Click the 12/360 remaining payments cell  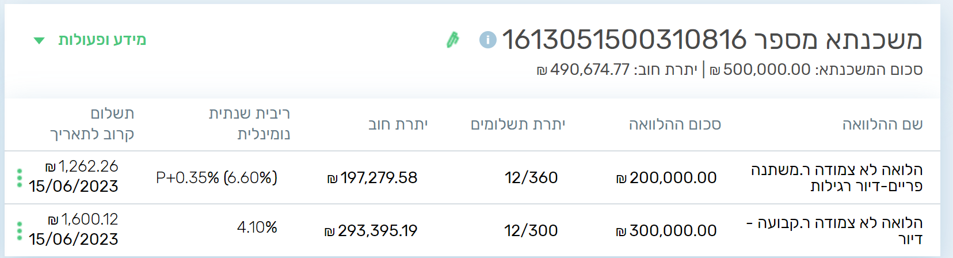click(x=531, y=178)
